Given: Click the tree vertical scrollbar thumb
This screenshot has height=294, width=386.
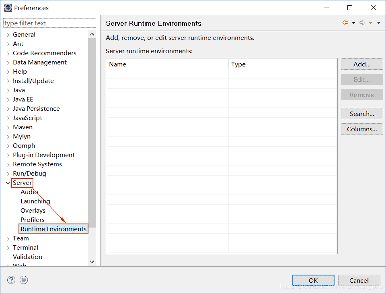Looking at the screenshot, I should click(x=92, y=133).
